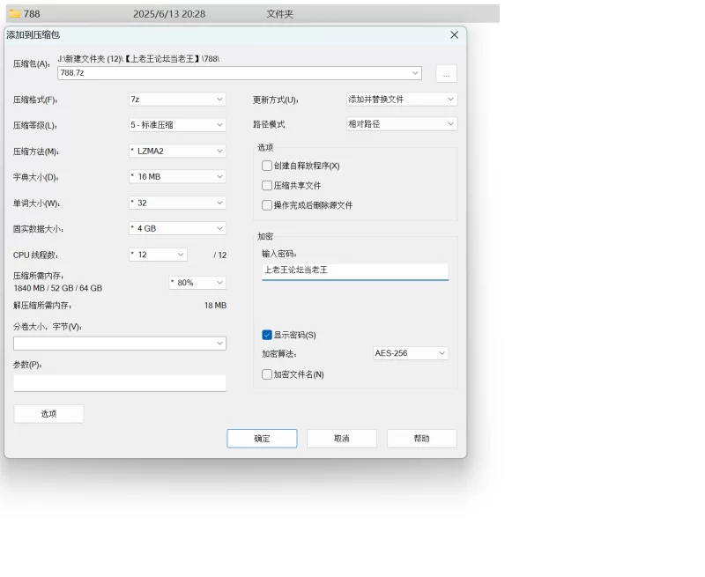Open the 压缩等级 标准压缩 dropdown
The image size is (705, 577).
click(177, 125)
